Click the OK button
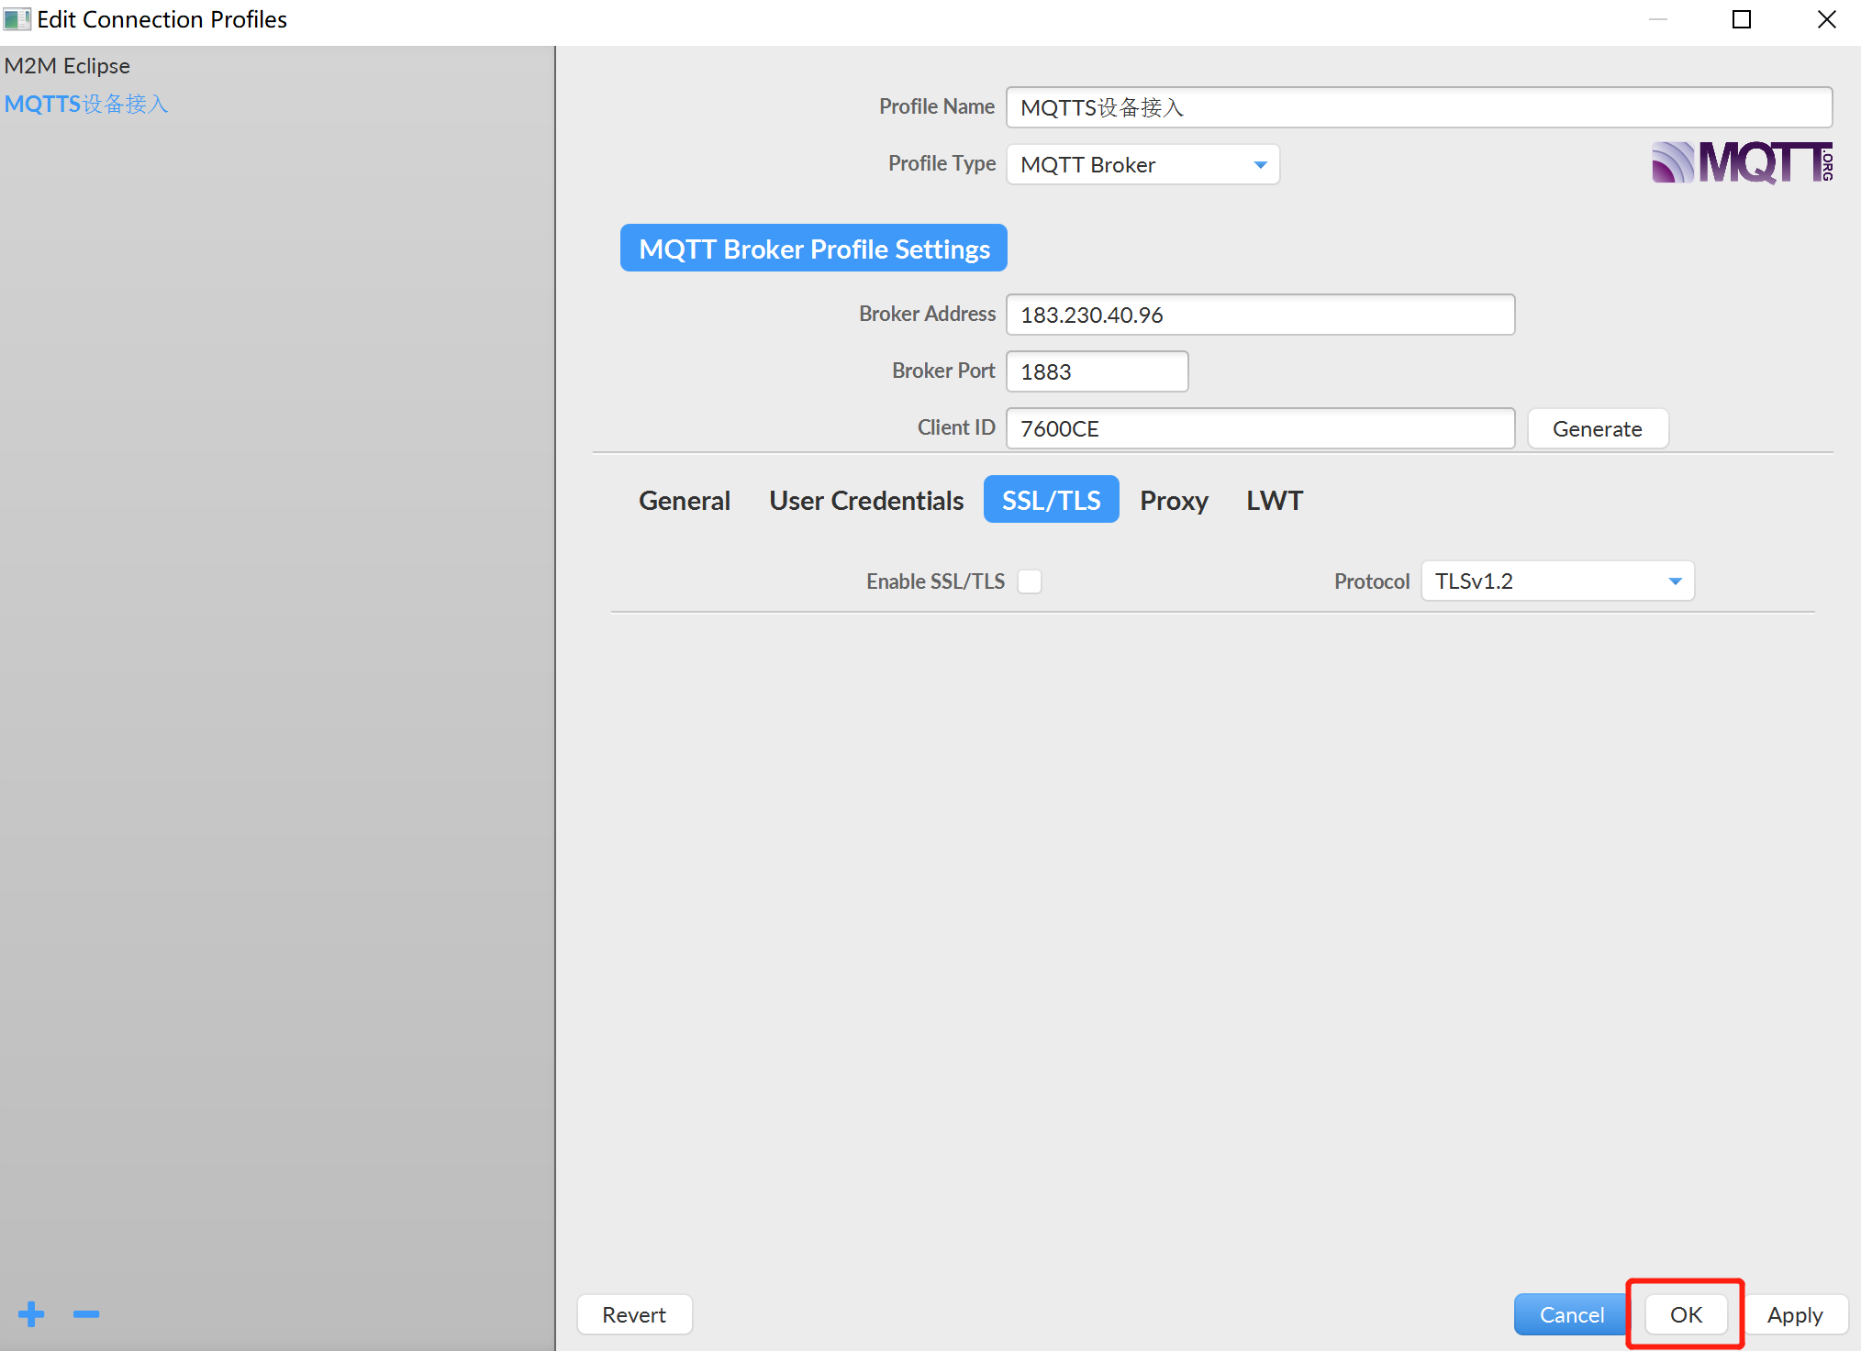 (x=1685, y=1314)
